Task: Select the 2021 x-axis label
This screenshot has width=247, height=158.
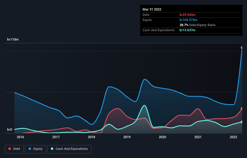Action: [x=198, y=137]
